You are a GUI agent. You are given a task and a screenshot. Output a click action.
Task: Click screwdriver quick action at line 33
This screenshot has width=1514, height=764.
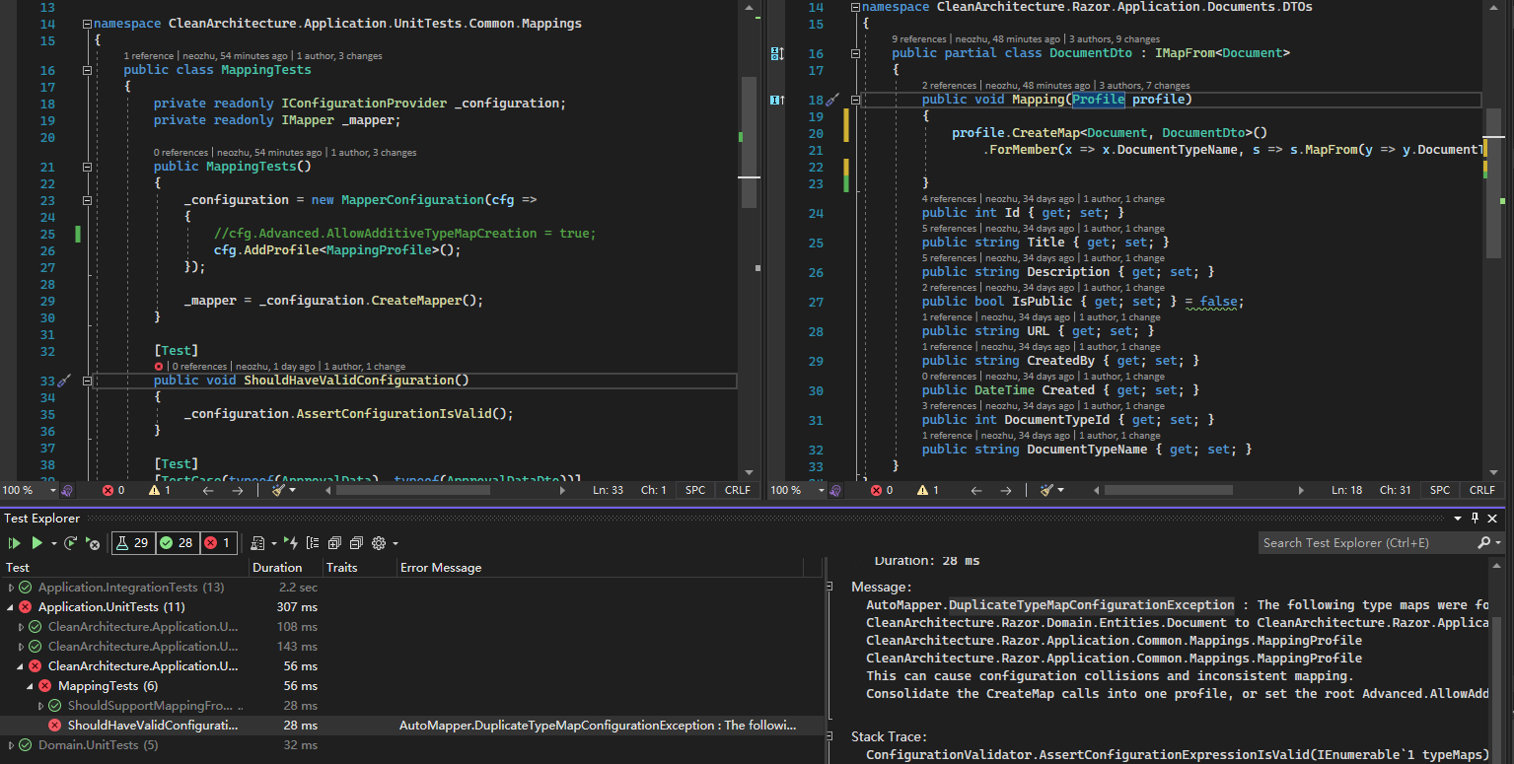point(65,381)
